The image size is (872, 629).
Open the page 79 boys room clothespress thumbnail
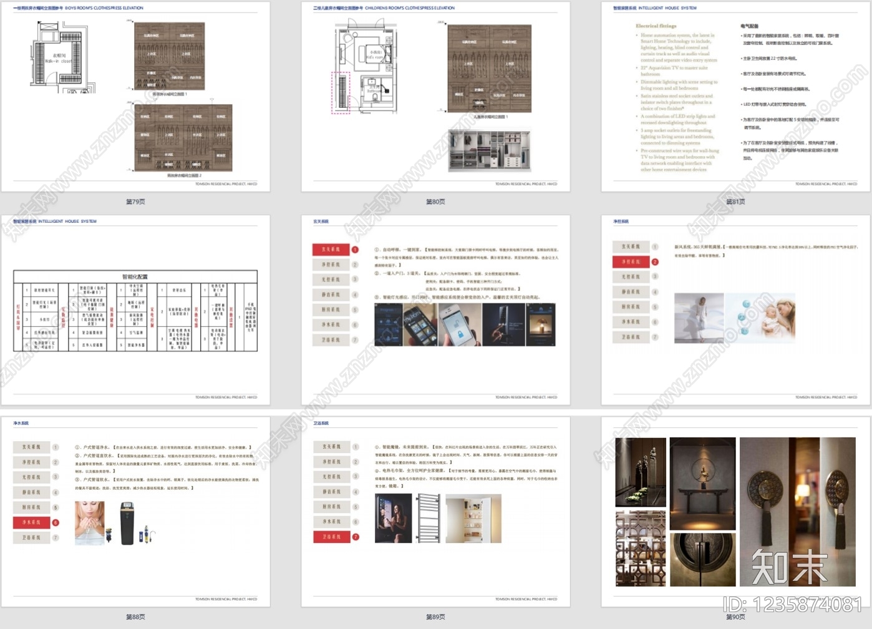(x=135, y=96)
